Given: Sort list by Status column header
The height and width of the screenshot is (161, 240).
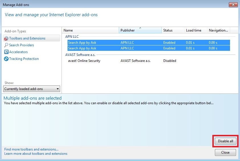Looking at the screenshot, I should [x=173, y=30].
